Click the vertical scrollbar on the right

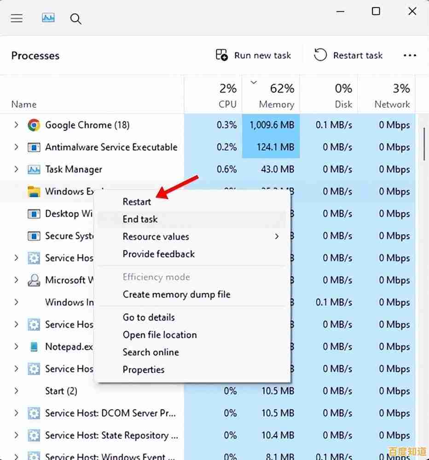pos(426,143)
